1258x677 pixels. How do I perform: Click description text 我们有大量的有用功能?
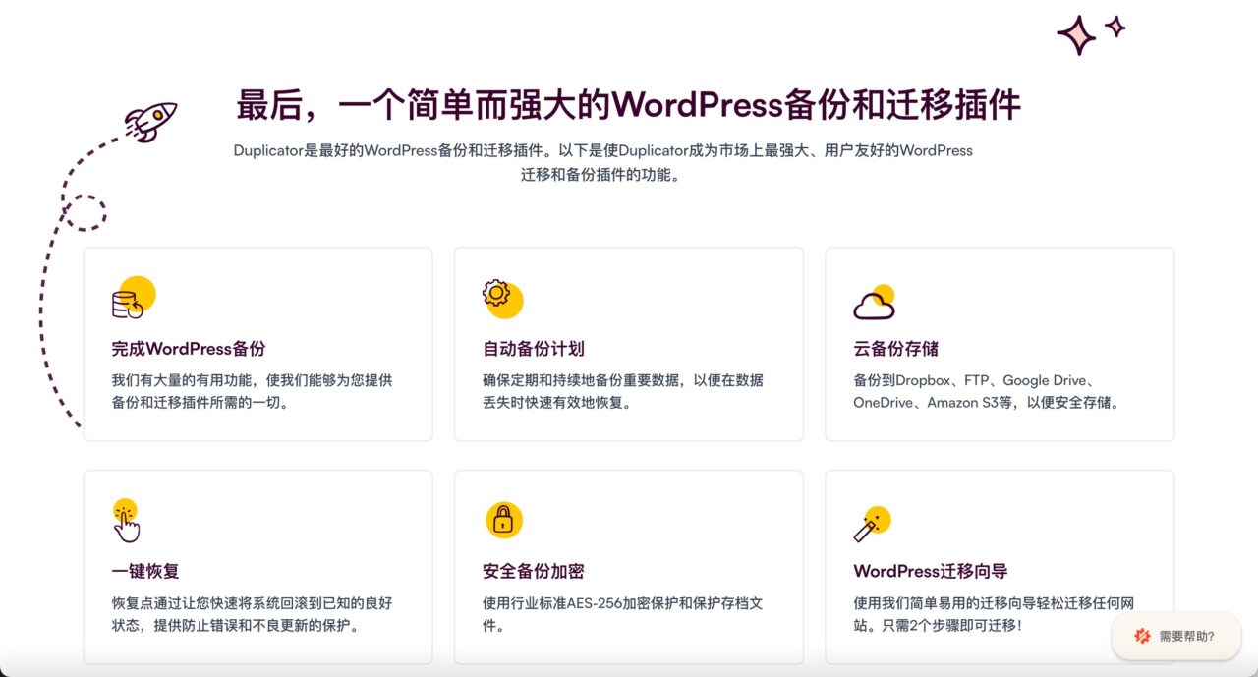pos(252,391)
